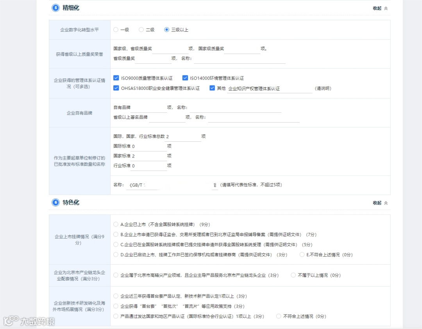Click the quality award 名称 field

tap(240, 59)
